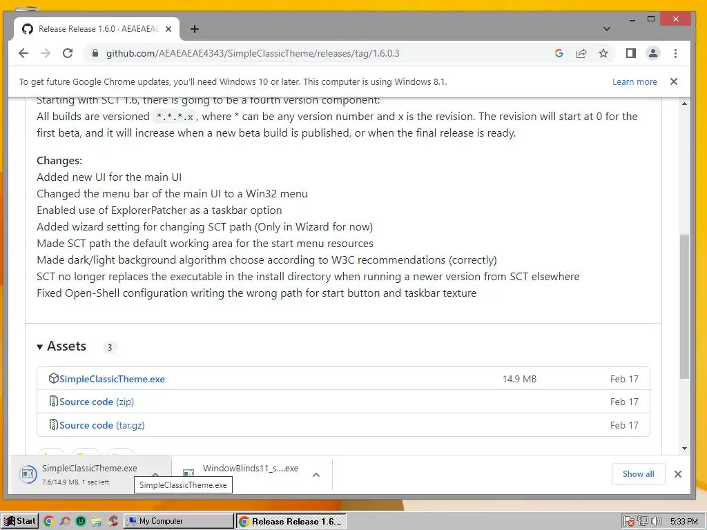Click the Feb 17 date for SimpleClassicTheme.exe
The height and width of the screenshot is (530, 707).
tap(624, 379)
